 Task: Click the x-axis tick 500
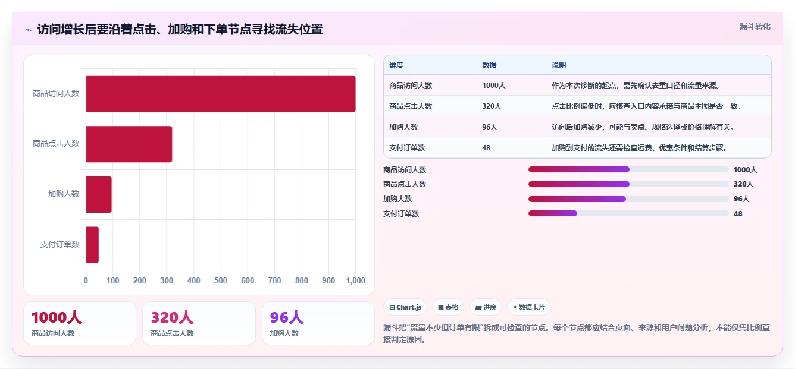221,280
